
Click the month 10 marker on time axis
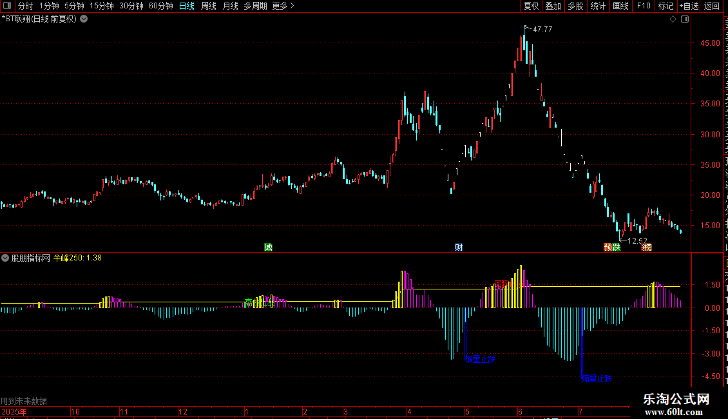tap(75, 411)
